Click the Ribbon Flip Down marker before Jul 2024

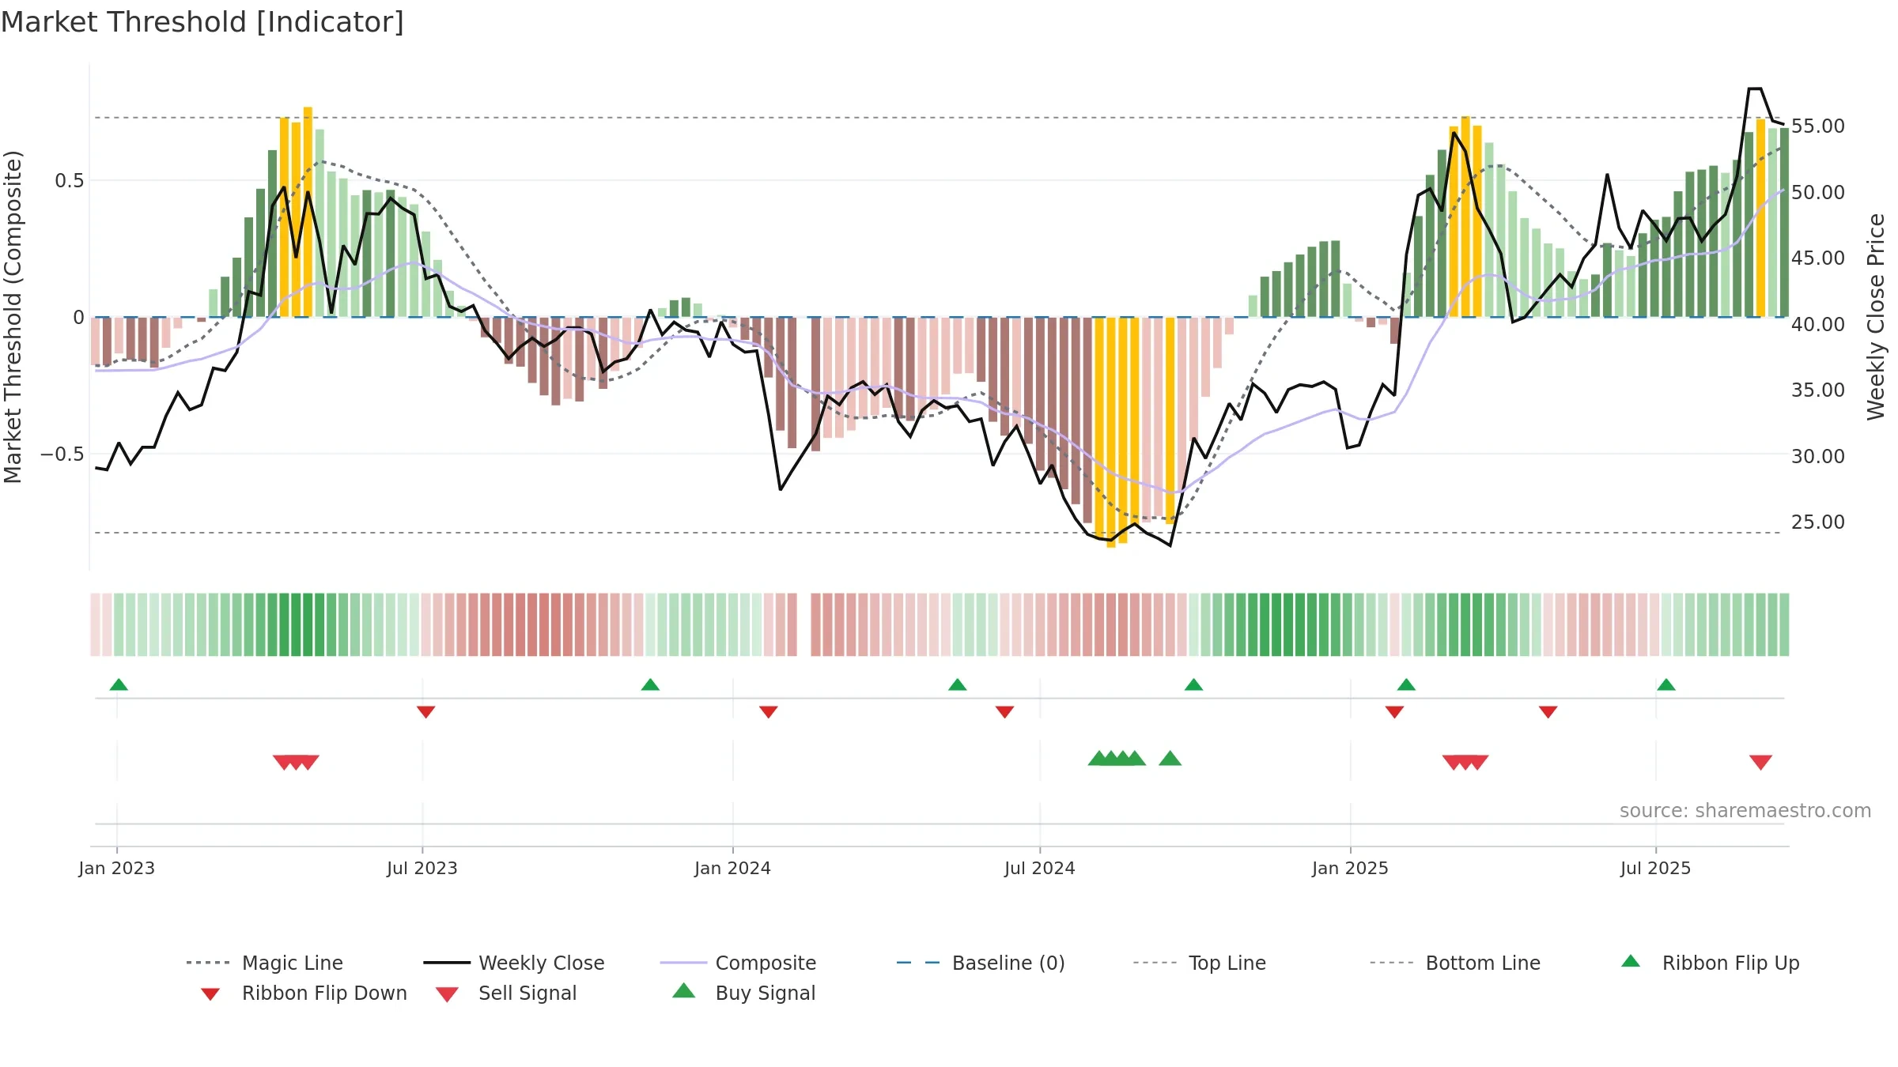tap(1004, 712)
